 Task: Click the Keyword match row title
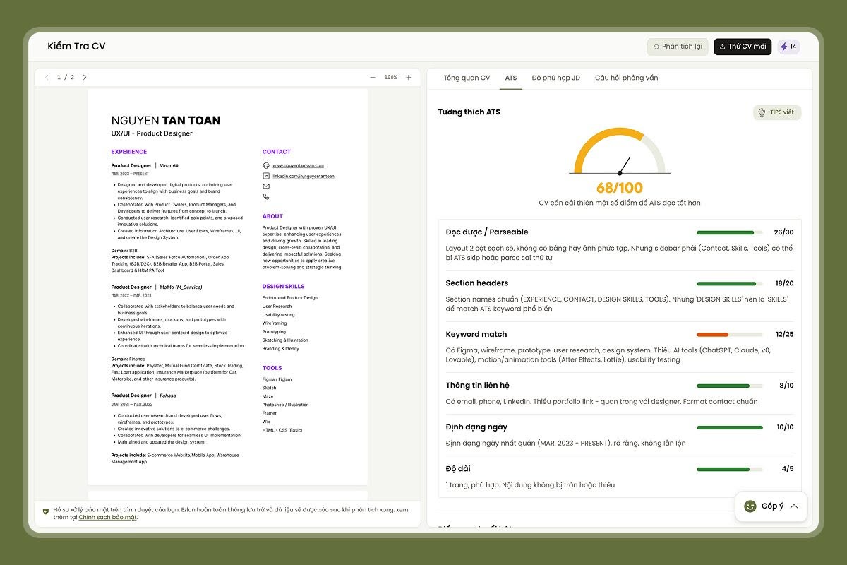(476, 335)
